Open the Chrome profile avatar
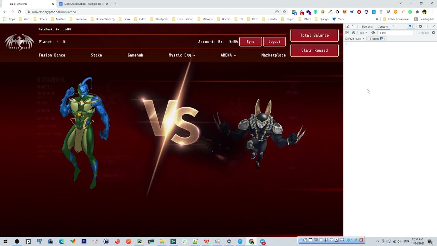The width and height of the screenshot is (437, 246). click(x=424, y=12)
